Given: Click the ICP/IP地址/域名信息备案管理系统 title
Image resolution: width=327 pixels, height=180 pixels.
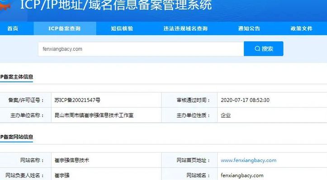Looking at the screenshot, I should point(116,4).
